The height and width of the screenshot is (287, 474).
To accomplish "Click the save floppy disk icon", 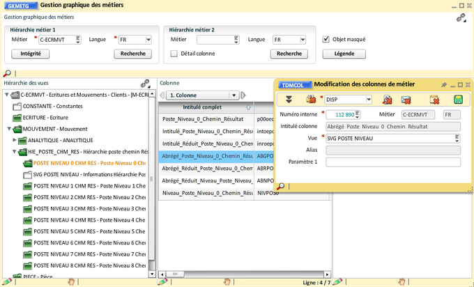I will [x=458, y=100].
